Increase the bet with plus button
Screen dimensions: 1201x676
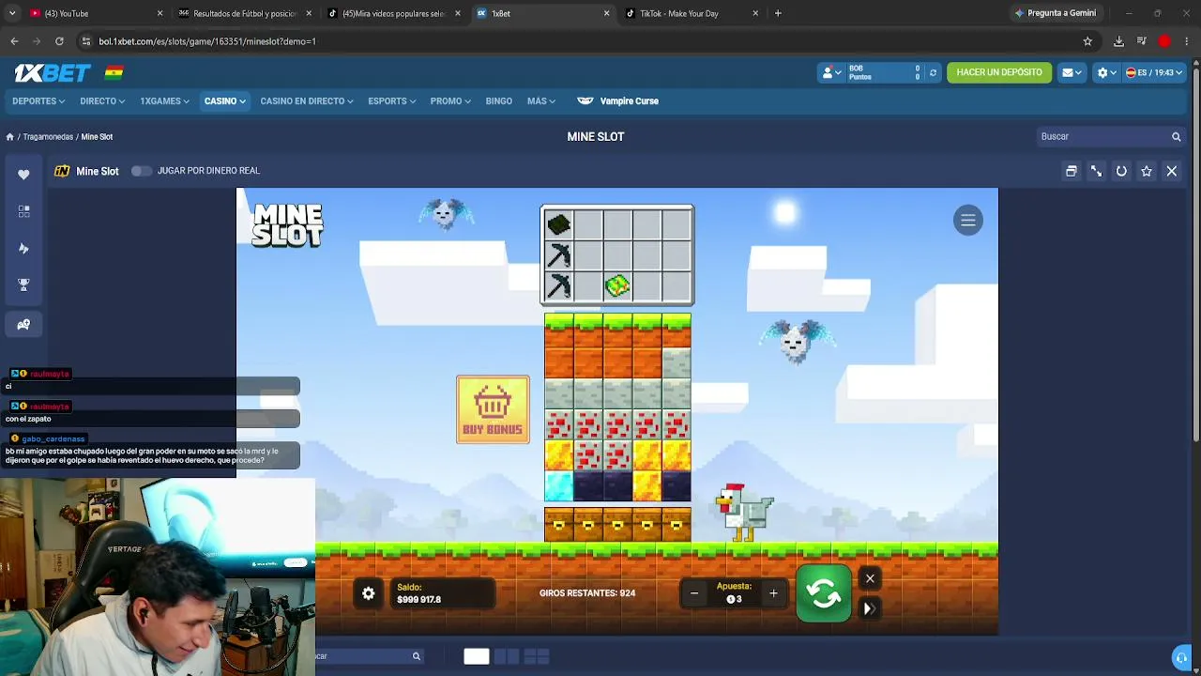pyautogui.click(x=773, y=593)
